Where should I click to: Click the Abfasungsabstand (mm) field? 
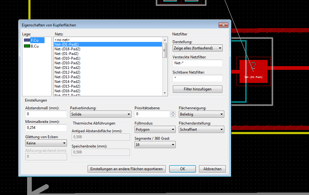point(46,156)
